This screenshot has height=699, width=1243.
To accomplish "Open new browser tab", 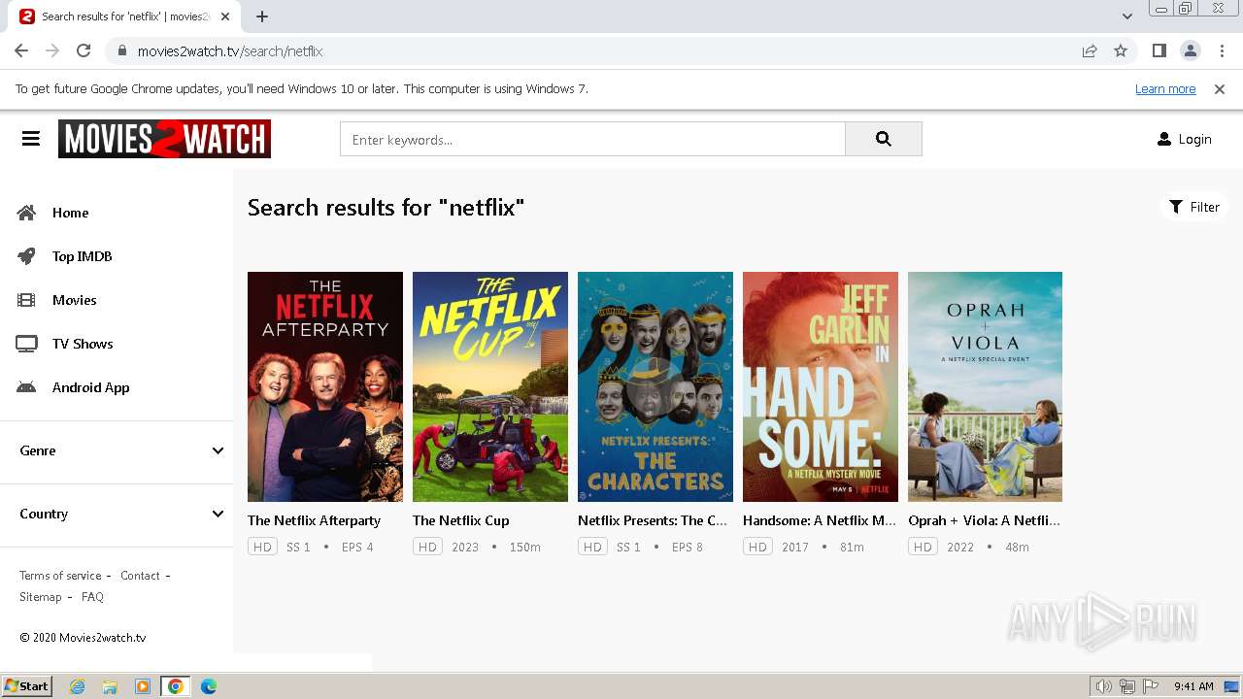I will pyautogui.click(x=262, y=17).
